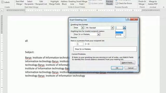Insert an Address Block
166x93 pixels.
(x=64, y=3)
